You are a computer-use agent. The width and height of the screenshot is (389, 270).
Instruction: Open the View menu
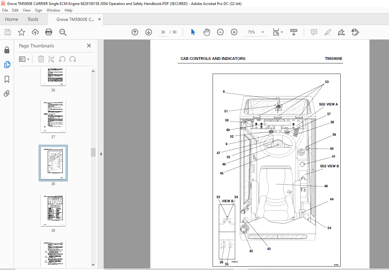click(x=27, y=10)
